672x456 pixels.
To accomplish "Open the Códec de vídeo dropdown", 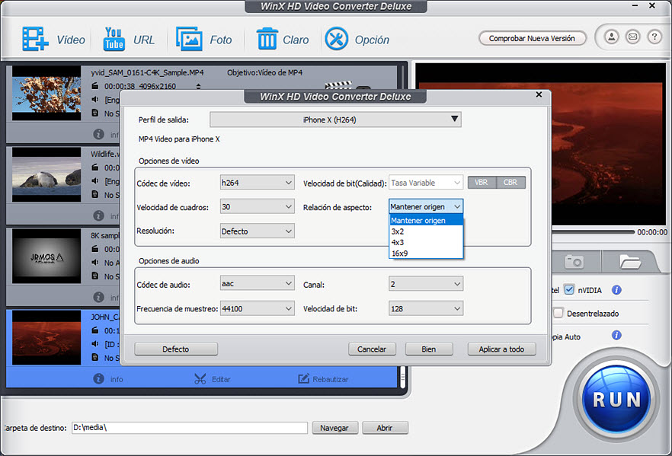I will [x=257, y=183].
